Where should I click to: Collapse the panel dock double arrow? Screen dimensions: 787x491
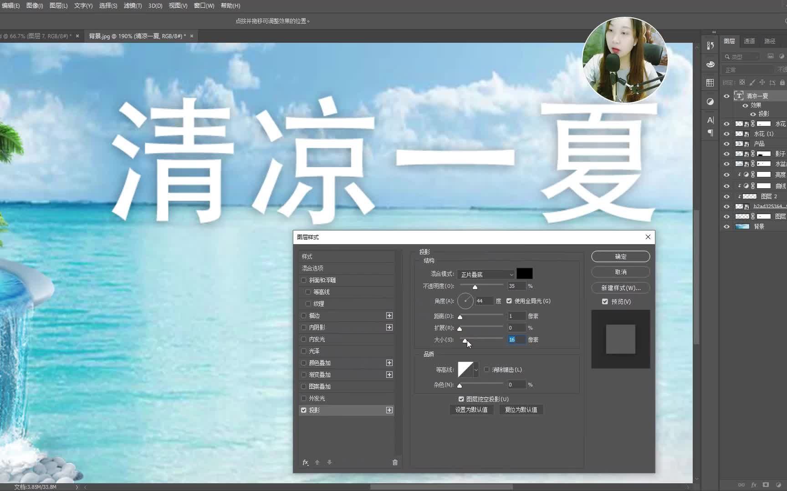[x=714, y=32]
